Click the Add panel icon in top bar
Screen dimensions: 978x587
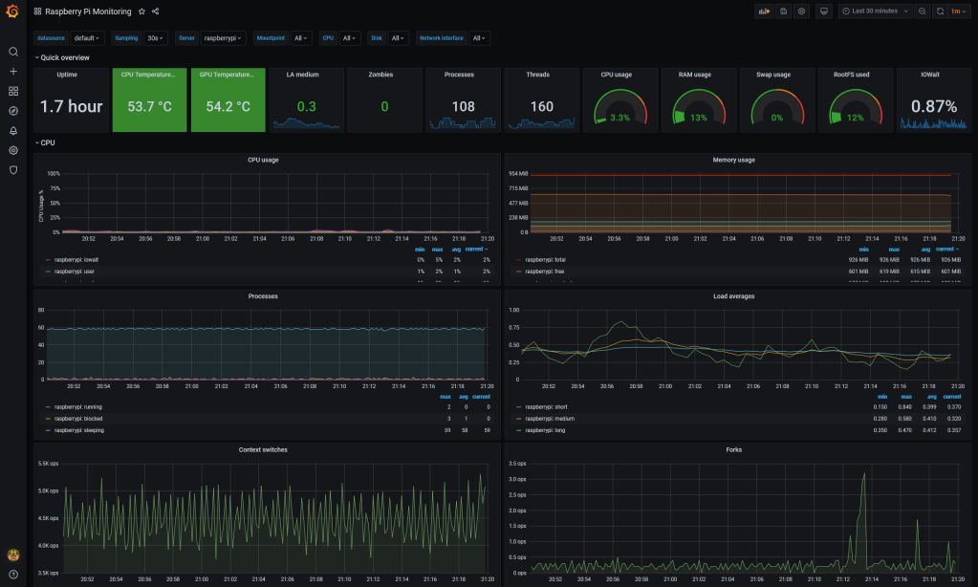click(x=764, y=11)
